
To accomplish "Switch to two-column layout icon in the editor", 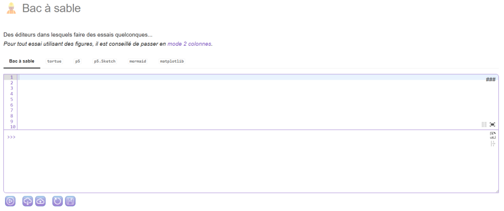I will [x=484, y=124].
